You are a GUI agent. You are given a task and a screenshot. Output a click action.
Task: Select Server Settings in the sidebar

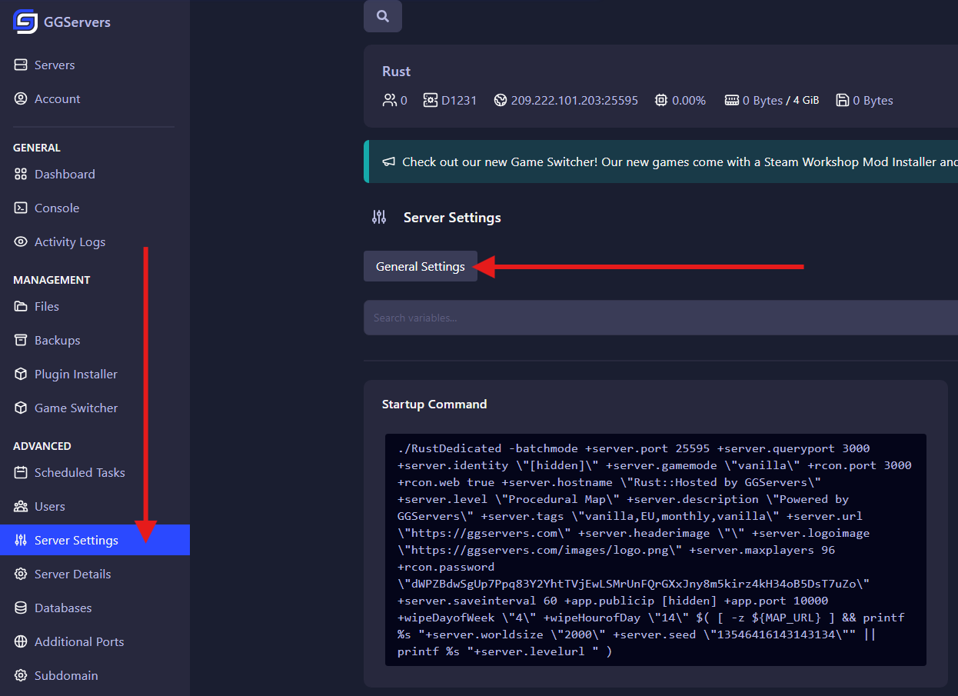77,540
